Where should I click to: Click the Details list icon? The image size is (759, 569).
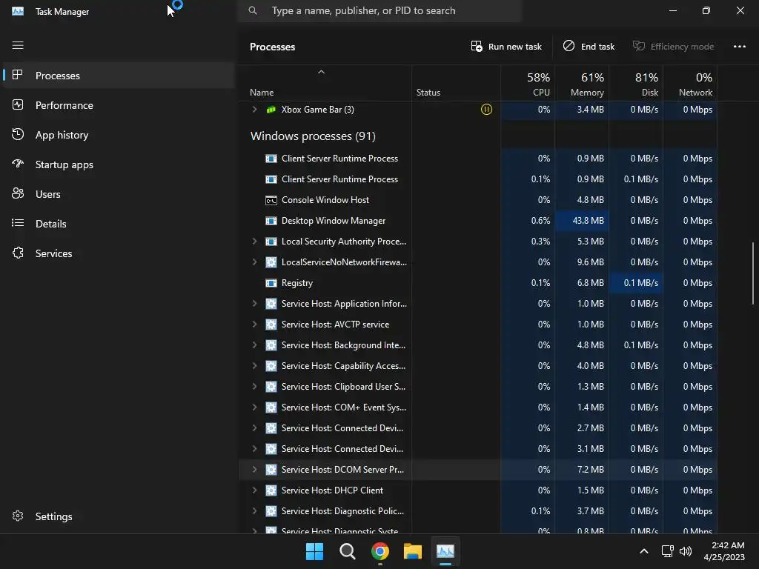click(18, 223)
